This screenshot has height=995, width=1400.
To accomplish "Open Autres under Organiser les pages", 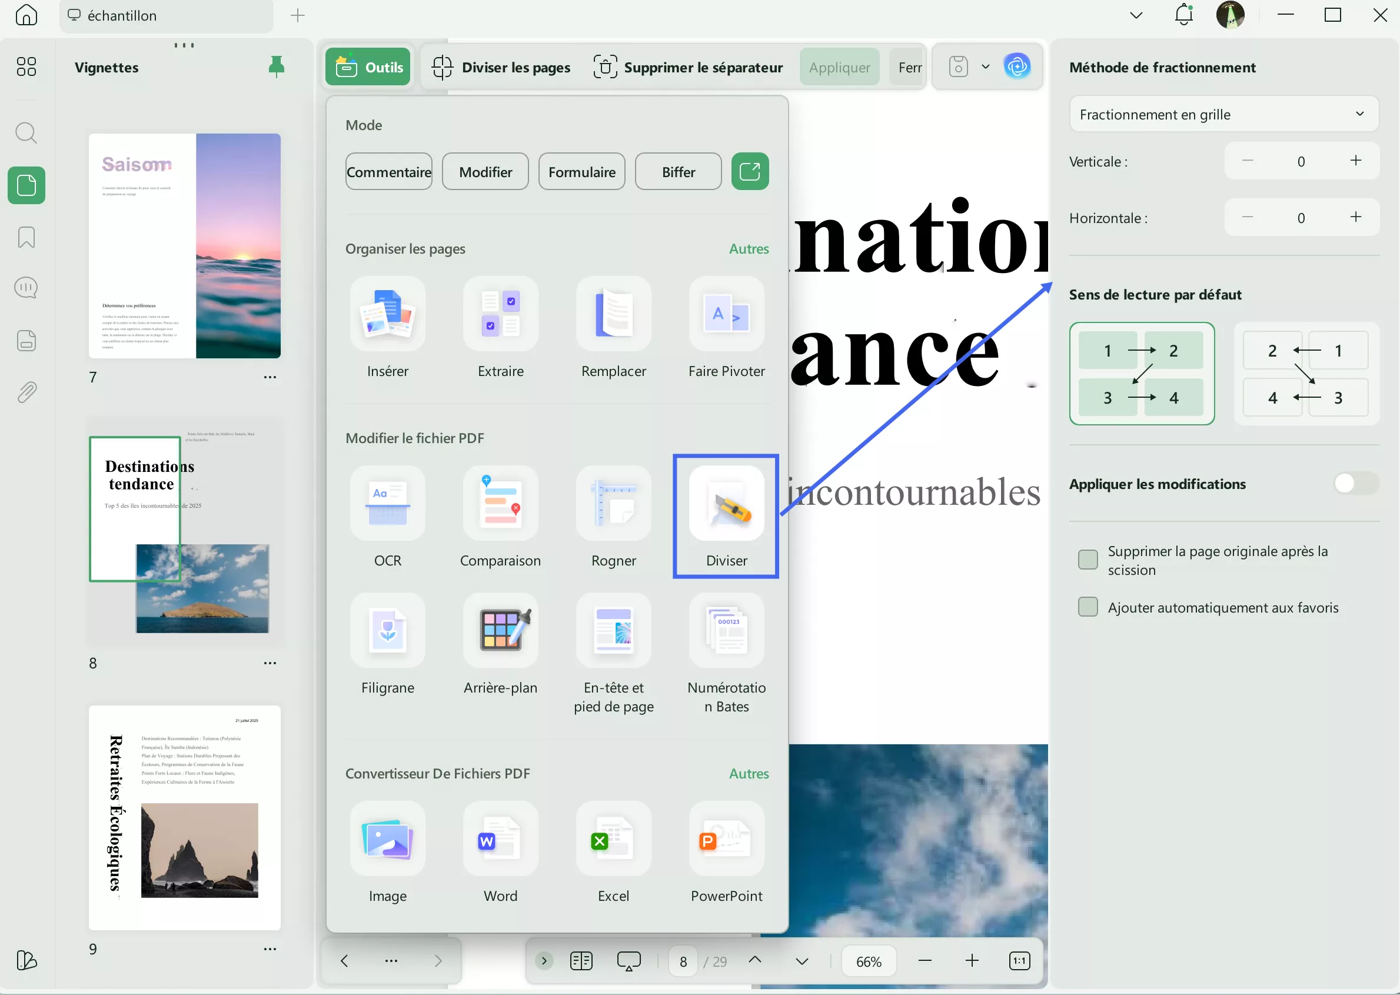I will point(749,249).
